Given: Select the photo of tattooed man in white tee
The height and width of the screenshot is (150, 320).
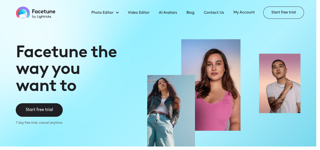Looking at the screenshot, I should (x=280, y=83).
